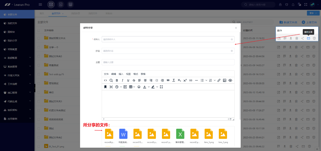This screenshot has height=151, width=321.
Task: Insert a page break in the editor
Action: (x=111, y=87)
